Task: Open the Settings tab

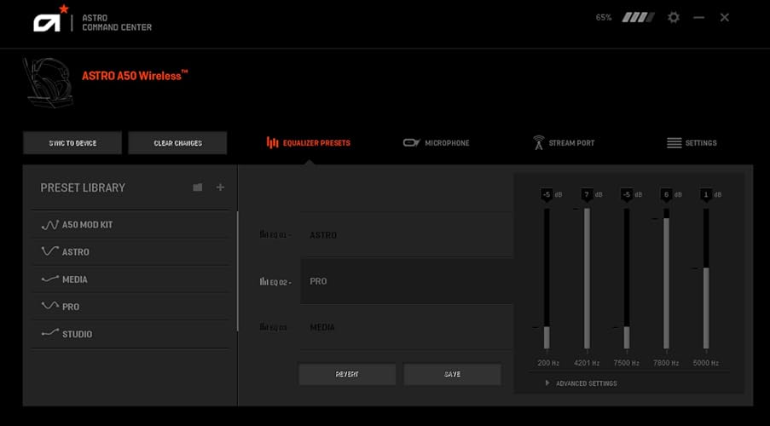Action: click(692, 143)
